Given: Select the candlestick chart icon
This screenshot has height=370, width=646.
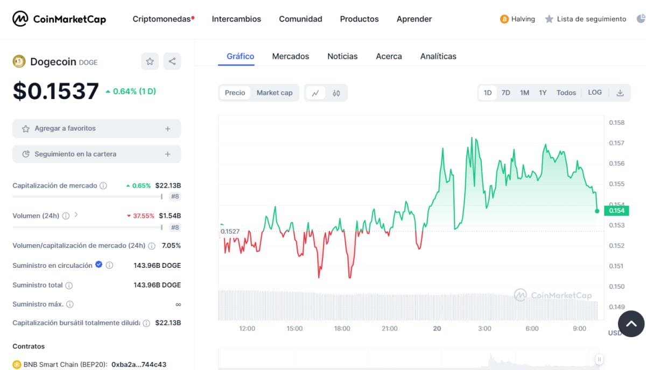Looking at the screenshot, I should pos(336,93).
